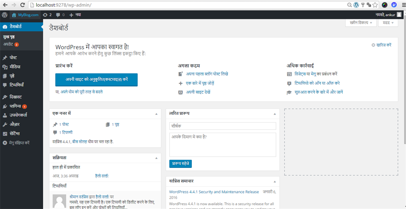Screen dimensions: 406x209
Task: Click बीस सोलह theme link
Action: [x=79, y=142]
